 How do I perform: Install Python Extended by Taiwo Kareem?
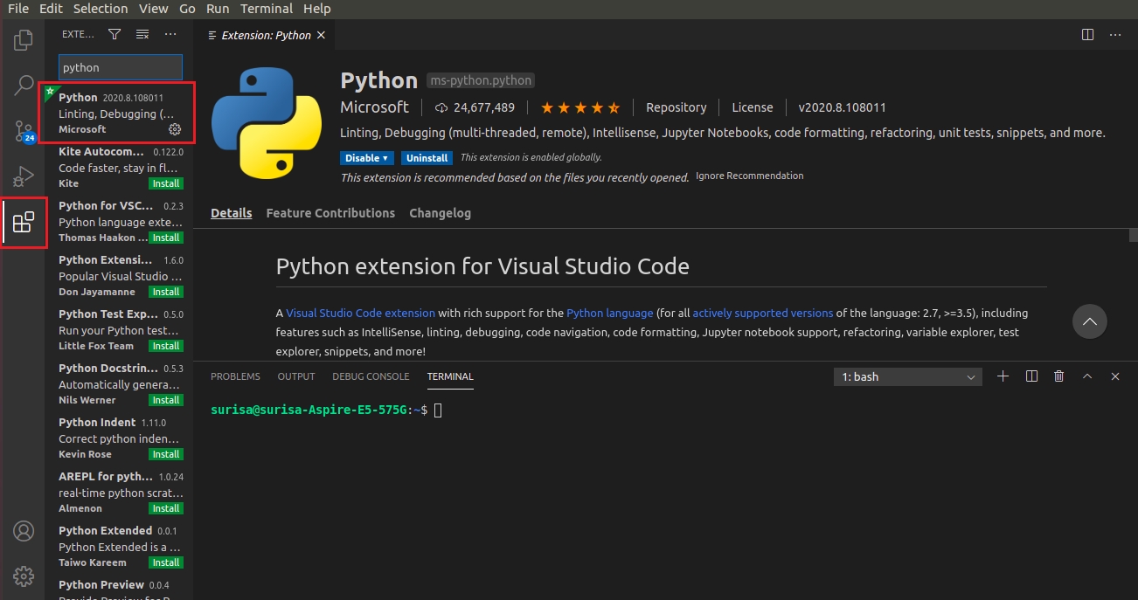point(165,562)
